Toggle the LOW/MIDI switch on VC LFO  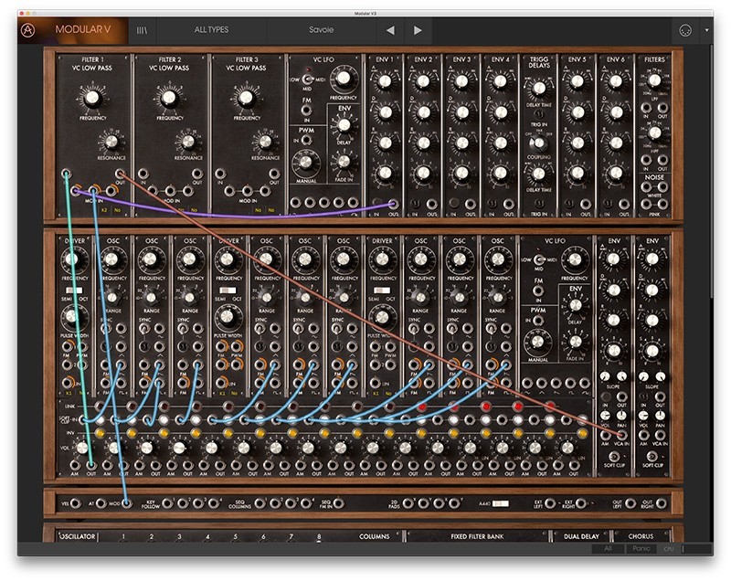click(307, 79)
